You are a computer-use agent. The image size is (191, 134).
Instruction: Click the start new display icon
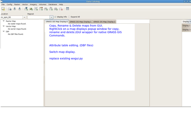[x=3, y=9]
